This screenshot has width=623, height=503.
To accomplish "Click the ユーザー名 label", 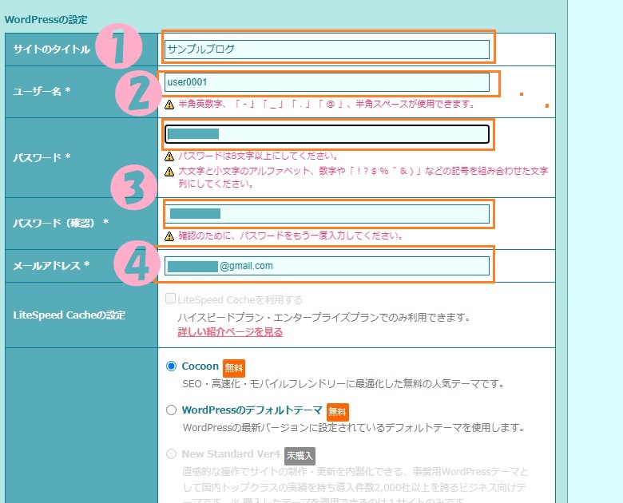I will (42, 91).
